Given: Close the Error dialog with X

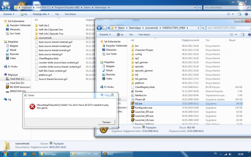Looking at the screenshot, I should pos(112,94).
